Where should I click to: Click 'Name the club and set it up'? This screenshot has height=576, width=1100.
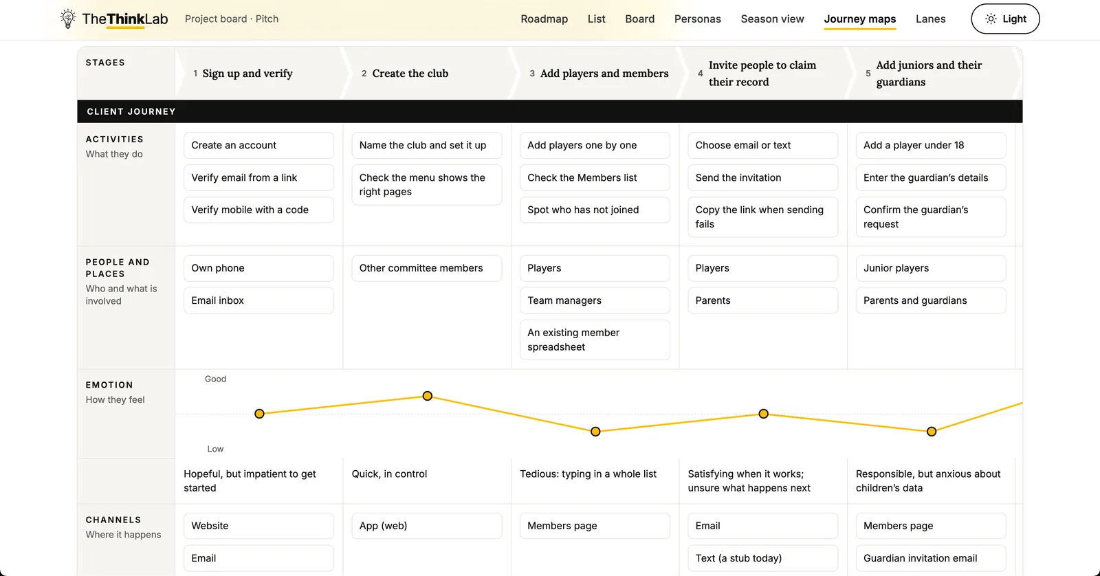tap(427, 145)
